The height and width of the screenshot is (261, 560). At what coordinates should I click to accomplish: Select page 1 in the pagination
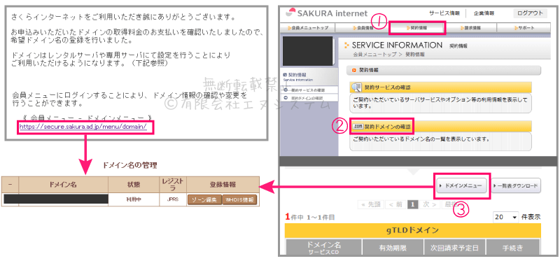pos(413,204)
